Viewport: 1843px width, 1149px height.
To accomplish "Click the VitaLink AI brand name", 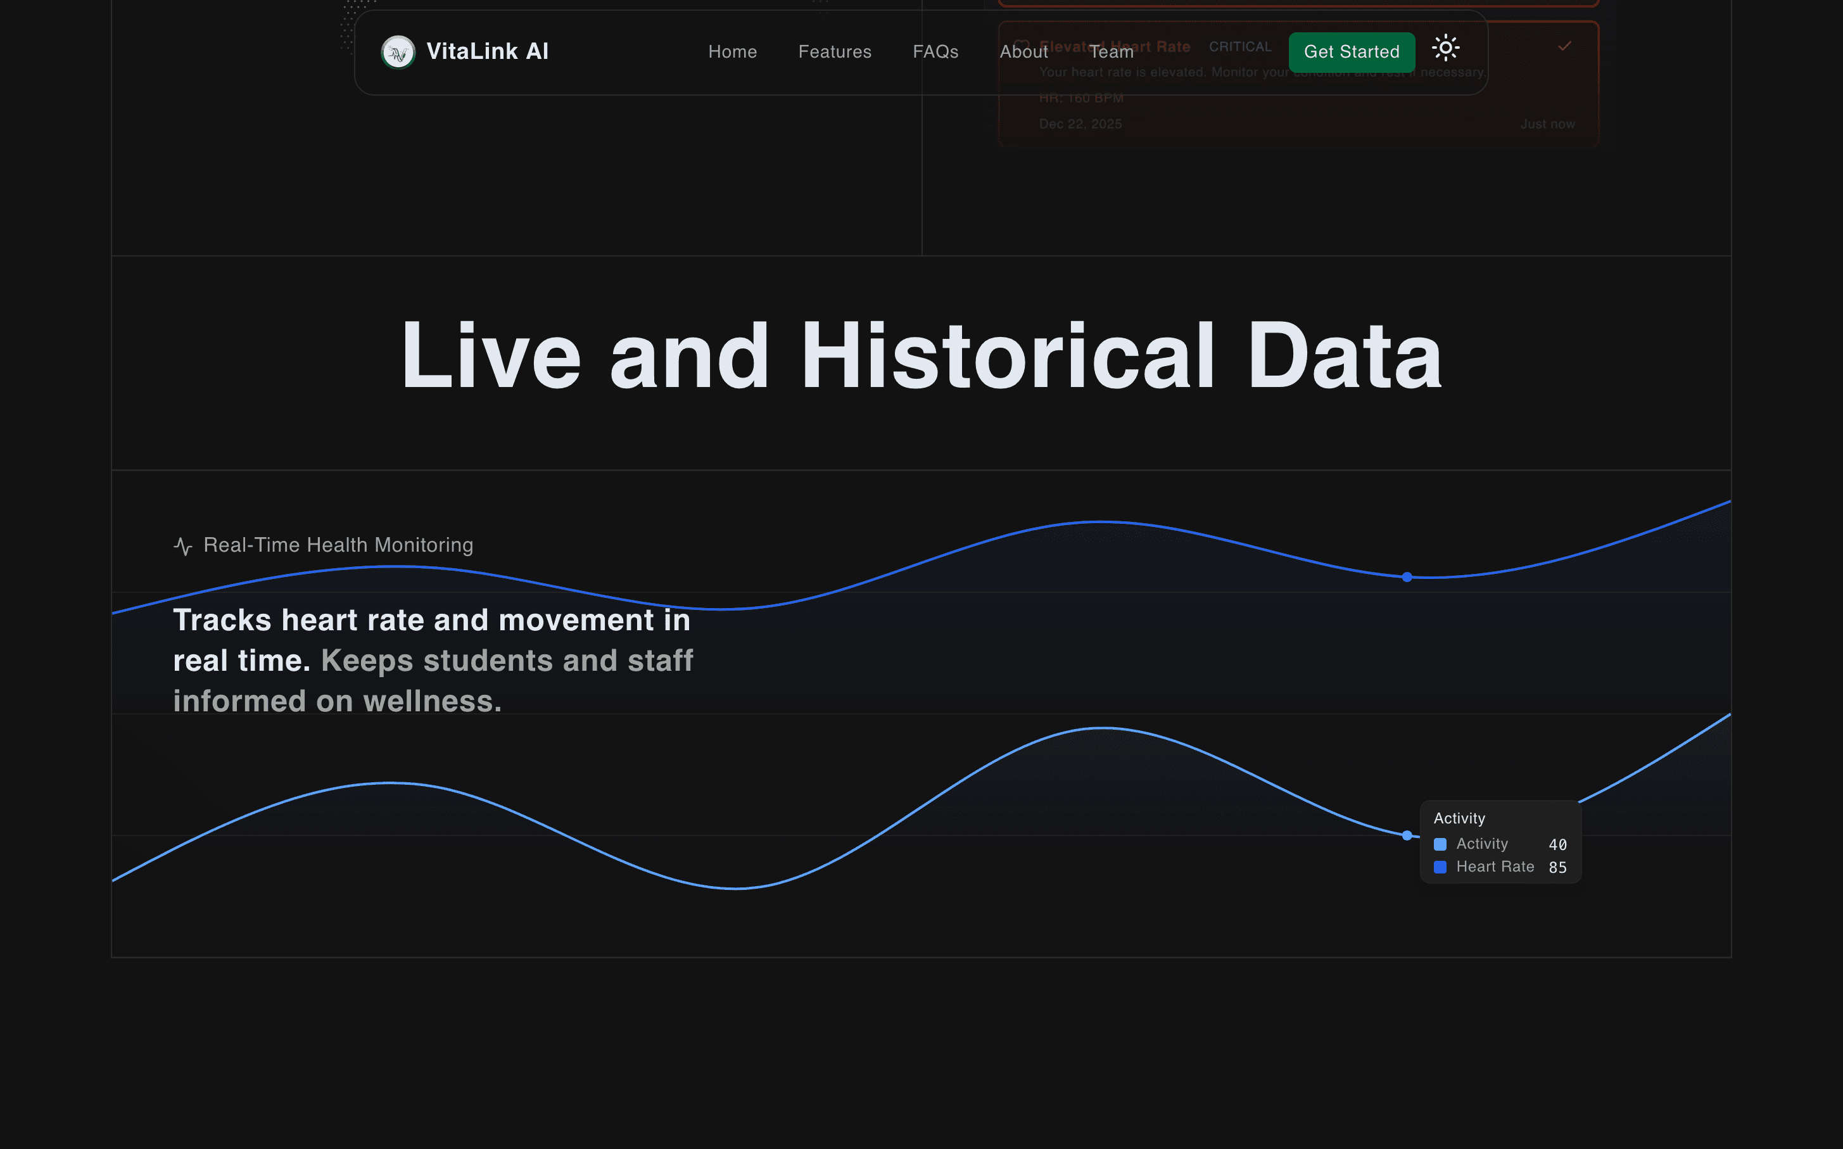I will tap(487, 52).
